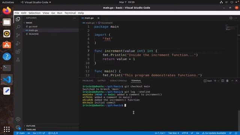
Task: Open the View menu
Action: [x=46, y=13]
